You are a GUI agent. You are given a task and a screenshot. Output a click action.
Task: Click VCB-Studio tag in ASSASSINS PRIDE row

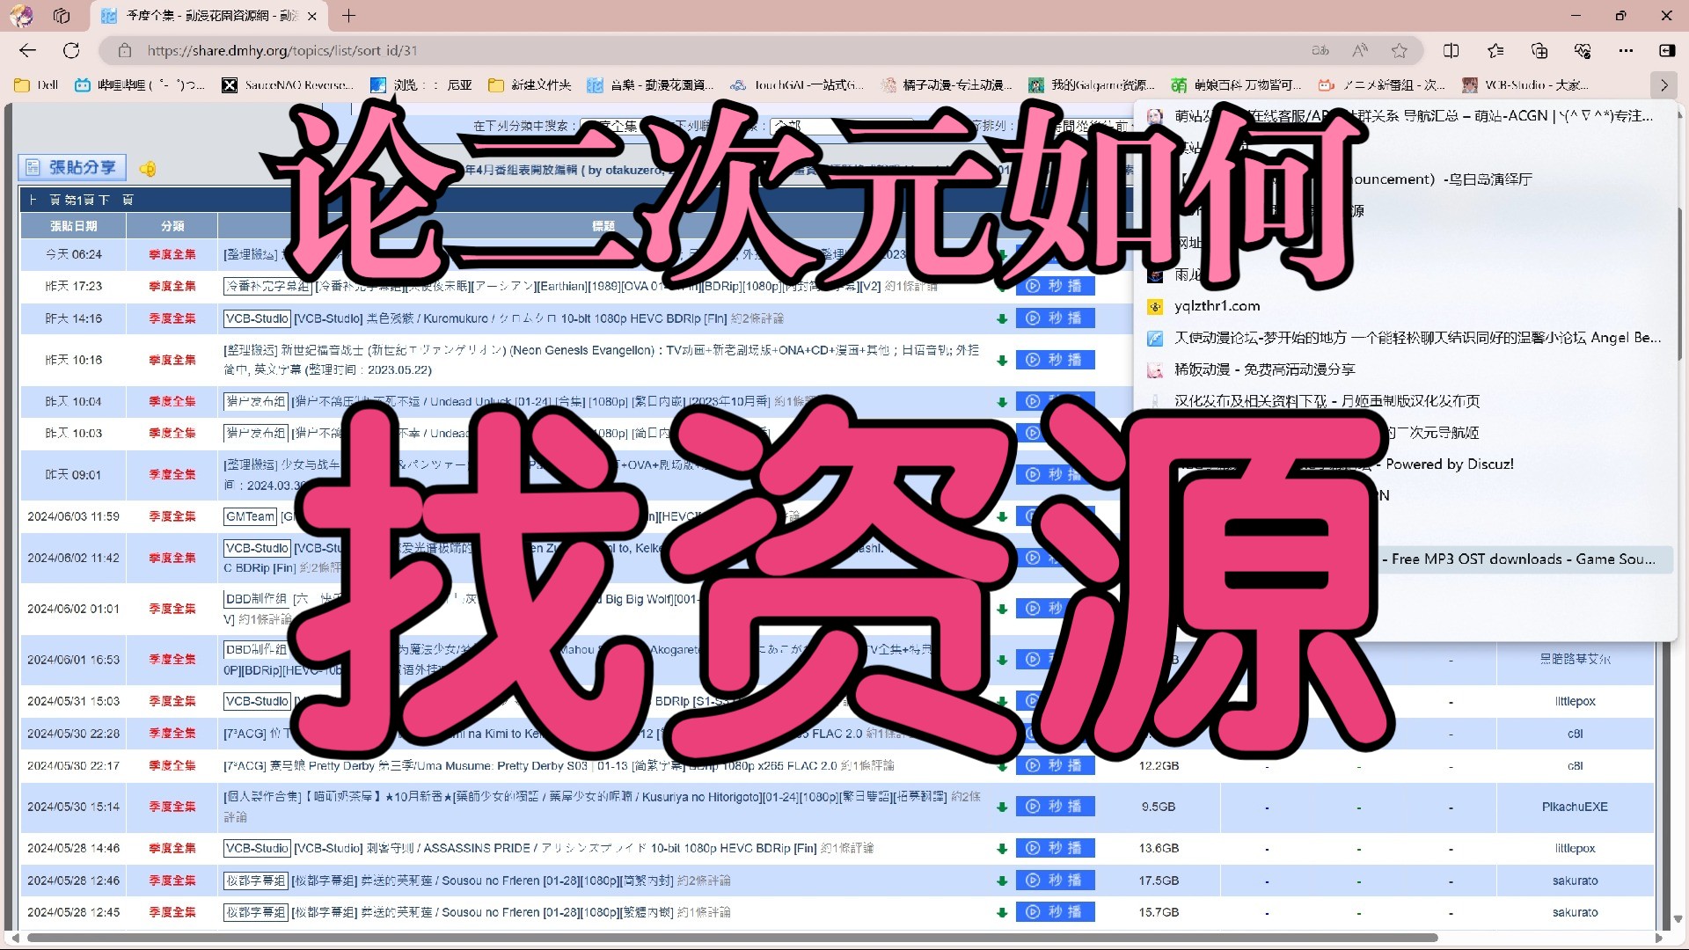[x=256, y=848]
